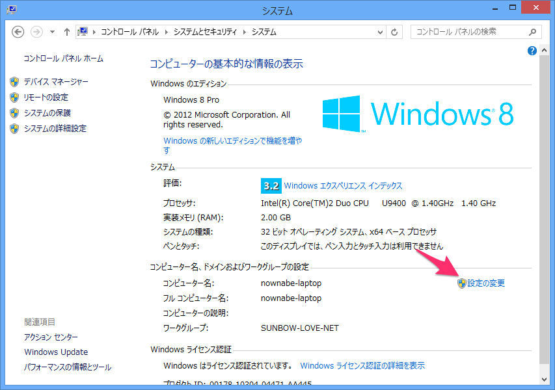Click the Forward navigation arrow
Image resolution: width=555 pixels, height=390 pixels.
click(36, 32)
